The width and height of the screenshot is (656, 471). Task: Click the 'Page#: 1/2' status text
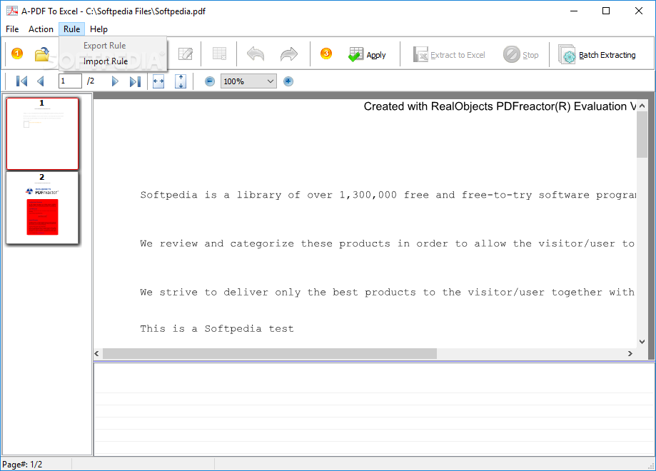click(22, 465)
